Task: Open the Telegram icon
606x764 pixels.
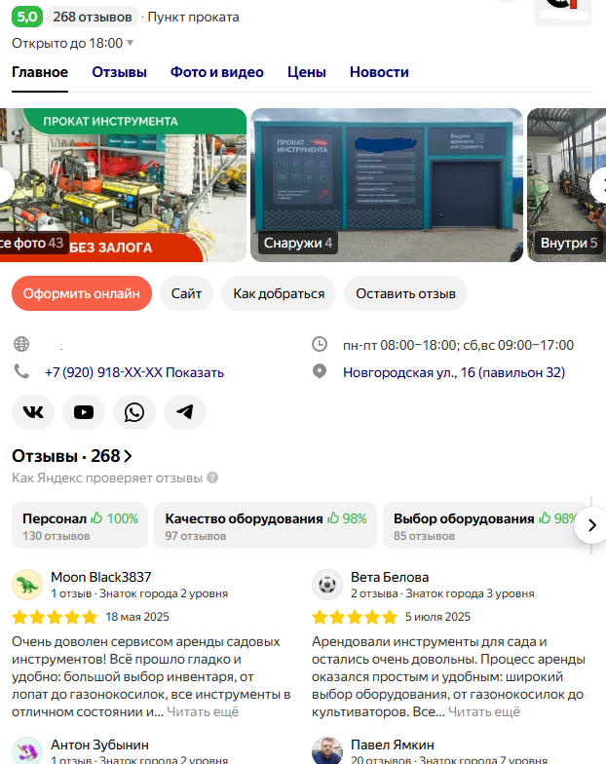Action: pos(185,412)
